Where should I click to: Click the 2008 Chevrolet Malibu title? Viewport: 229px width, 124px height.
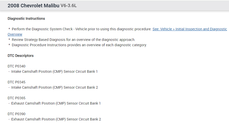33,6
